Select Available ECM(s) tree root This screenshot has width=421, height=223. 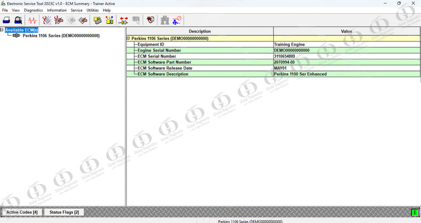point(22,30)
